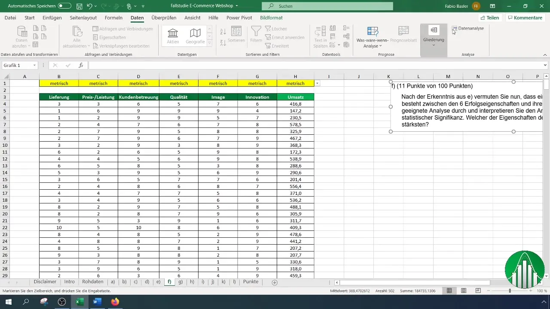This screenshot has width=550, height=309.
Task: Open OBS Studio from the taskbar
Action: 62,302
